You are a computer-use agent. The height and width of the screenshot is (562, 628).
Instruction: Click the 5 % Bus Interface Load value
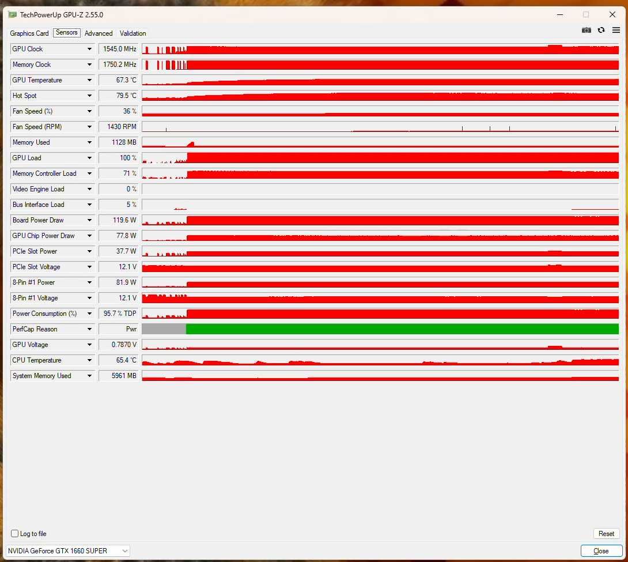(119, 205)
